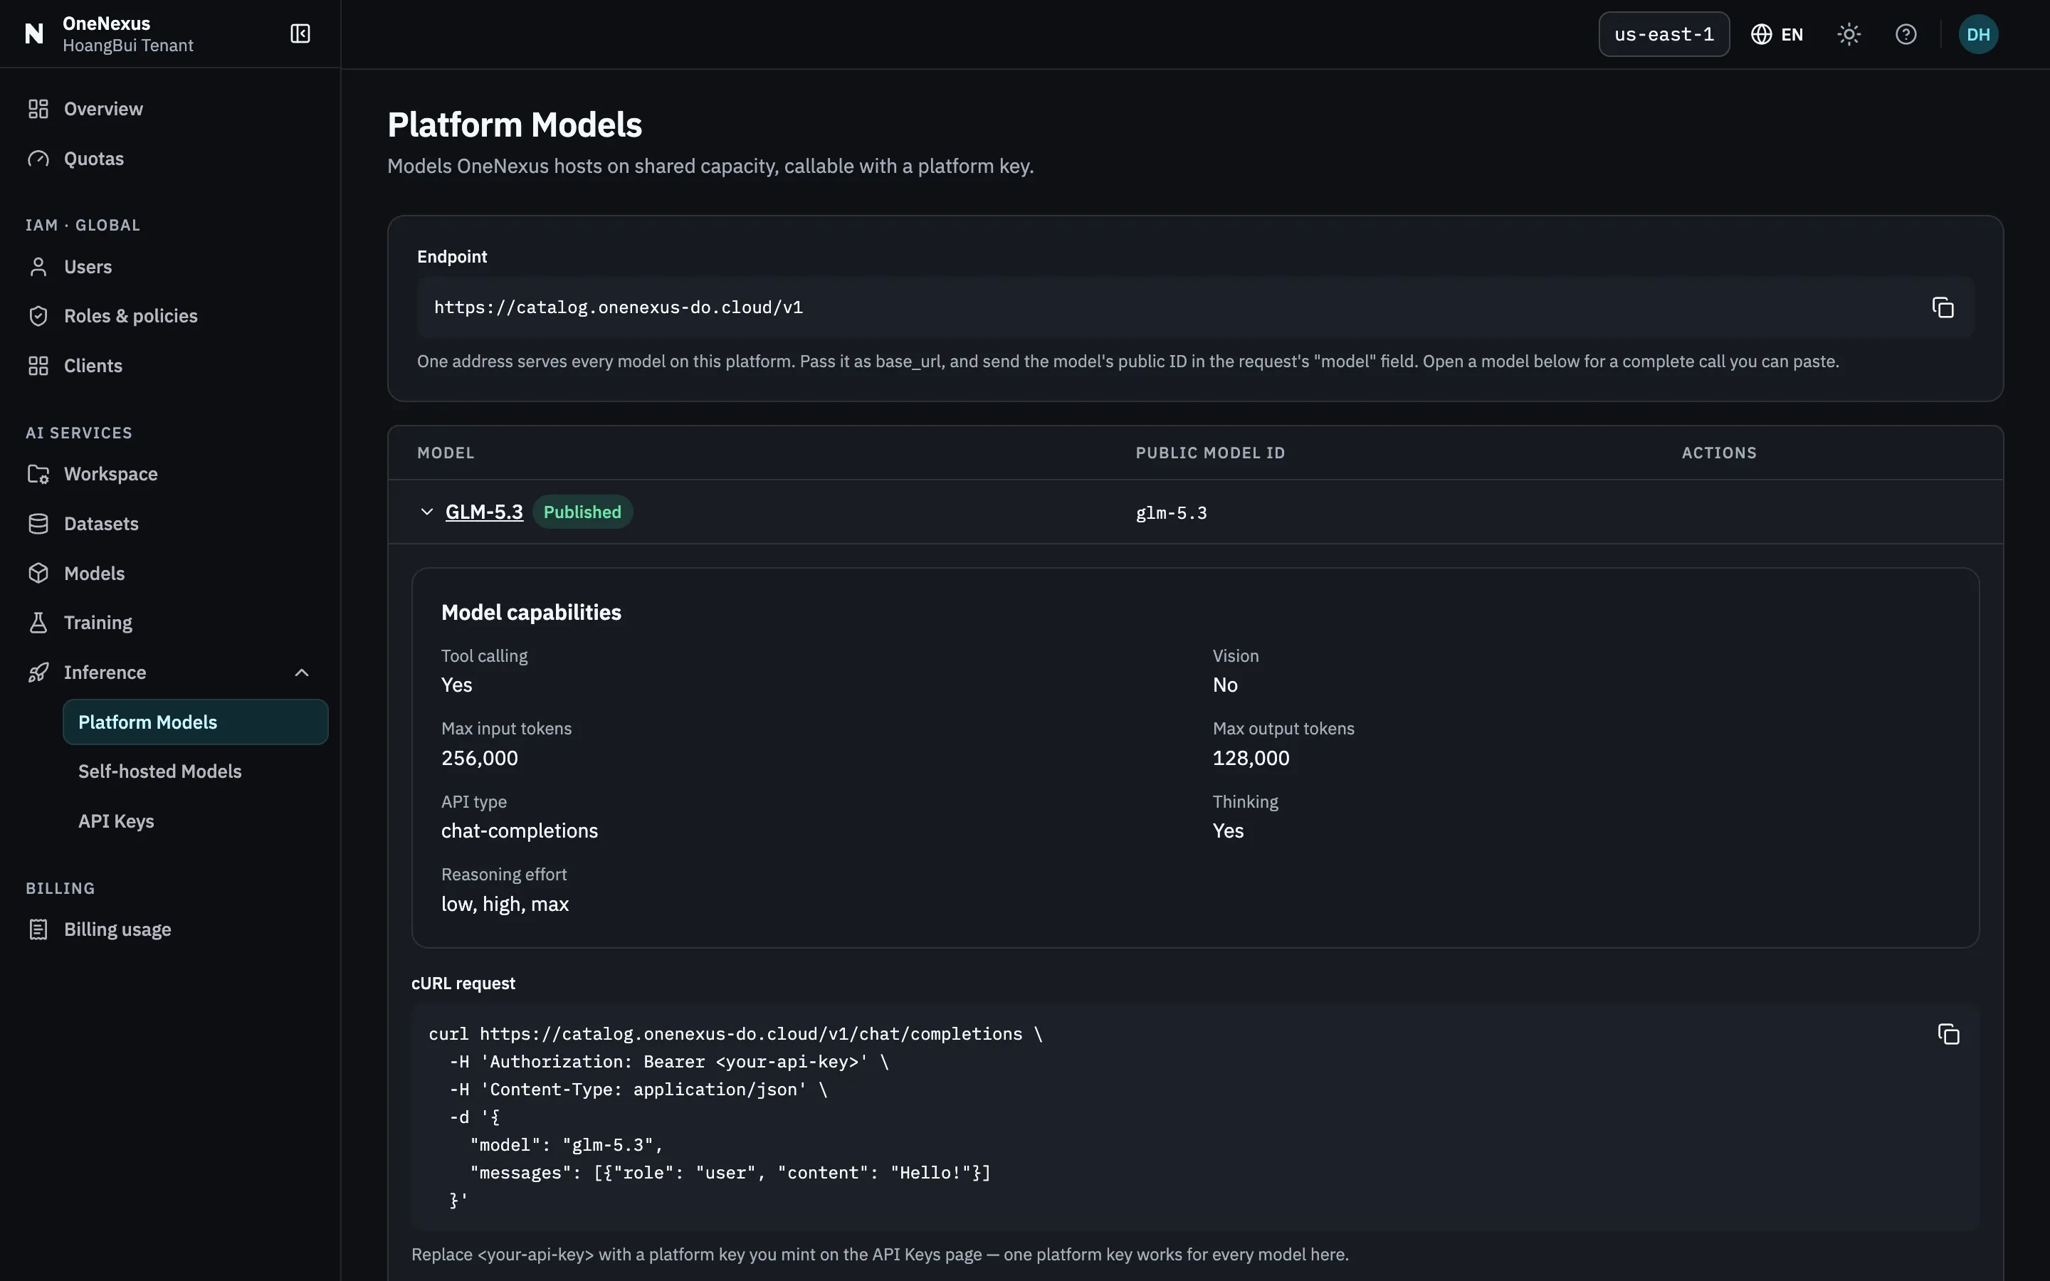Open the us-east-1 region selector

[1663, 34]
